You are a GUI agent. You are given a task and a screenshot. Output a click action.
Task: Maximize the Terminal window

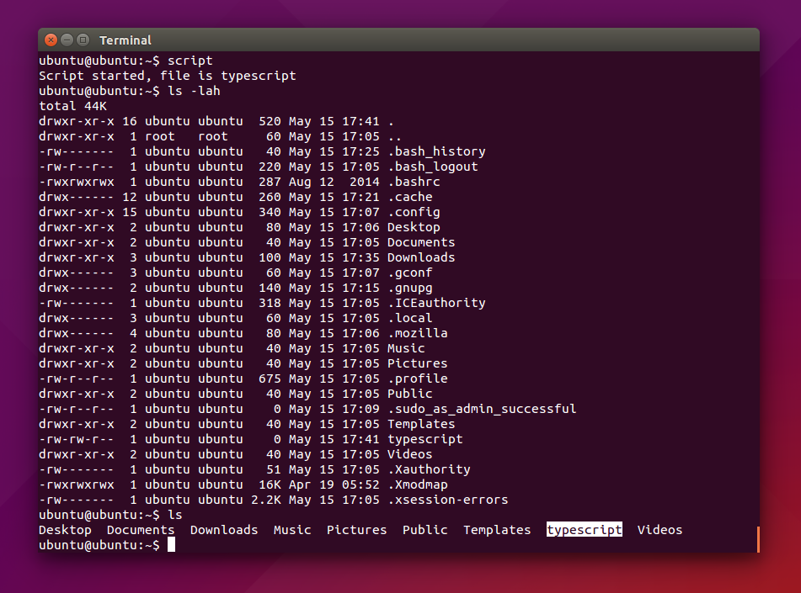pos(83,40)
